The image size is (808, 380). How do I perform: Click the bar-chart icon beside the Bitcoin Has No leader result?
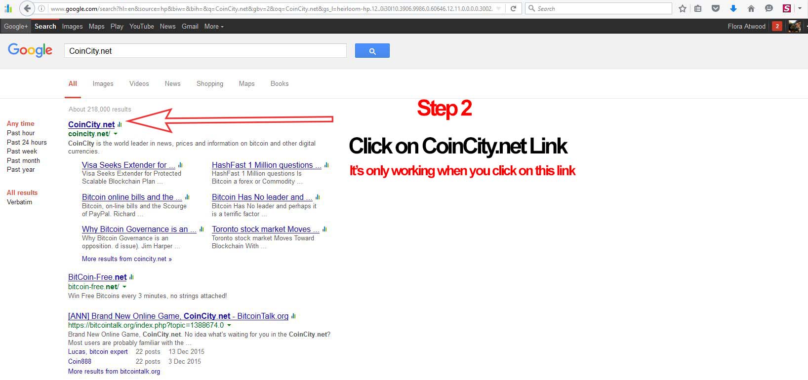click(318, 197)
